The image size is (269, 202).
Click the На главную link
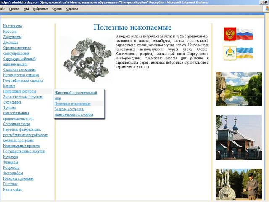[x=13, y=26]
